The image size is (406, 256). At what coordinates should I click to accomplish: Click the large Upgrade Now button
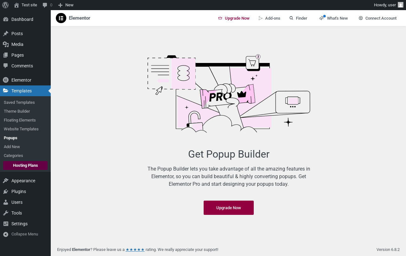229,208
